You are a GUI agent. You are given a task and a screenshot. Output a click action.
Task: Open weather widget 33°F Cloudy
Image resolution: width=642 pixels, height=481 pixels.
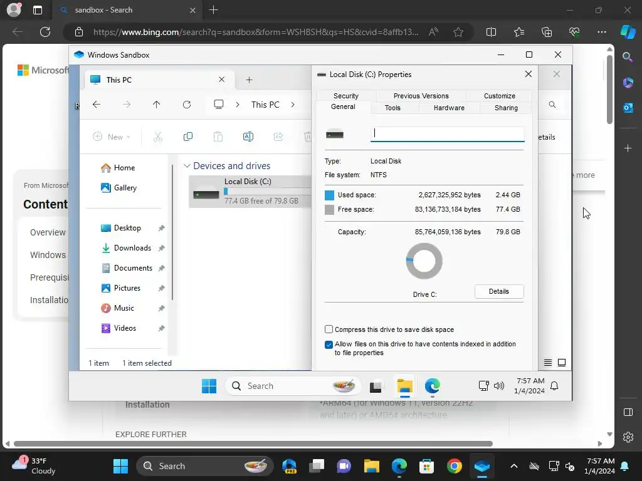click(x=34, y=466)
